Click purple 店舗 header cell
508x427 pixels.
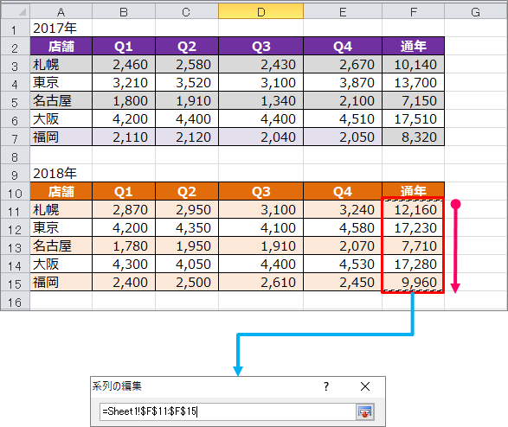tap(61, 46)
